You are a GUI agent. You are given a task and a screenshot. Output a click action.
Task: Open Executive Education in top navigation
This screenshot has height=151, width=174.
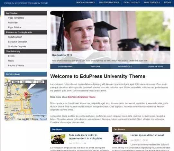tap(109, 3)
